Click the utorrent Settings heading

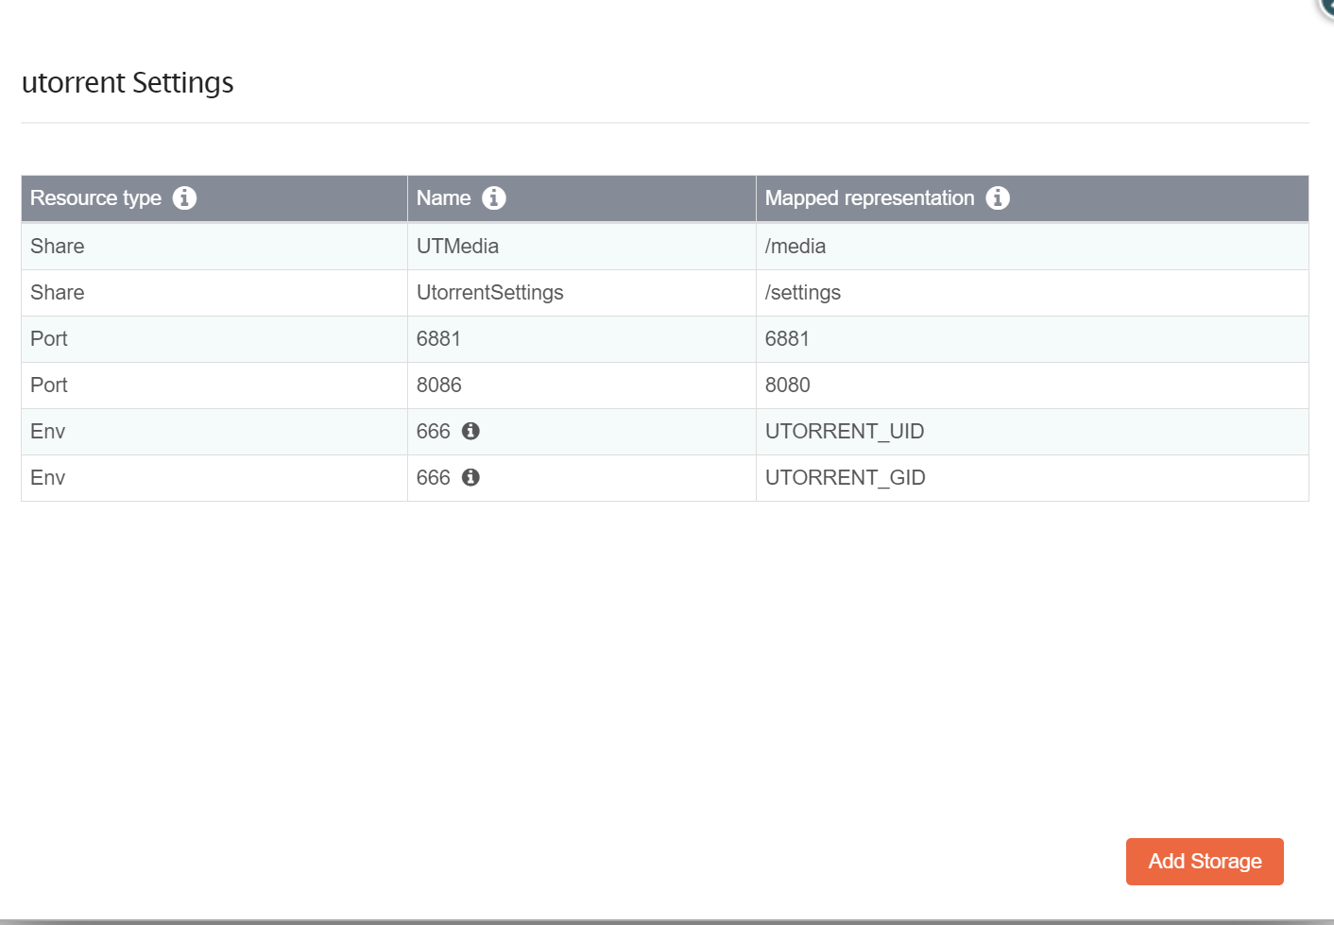(128, 83)
